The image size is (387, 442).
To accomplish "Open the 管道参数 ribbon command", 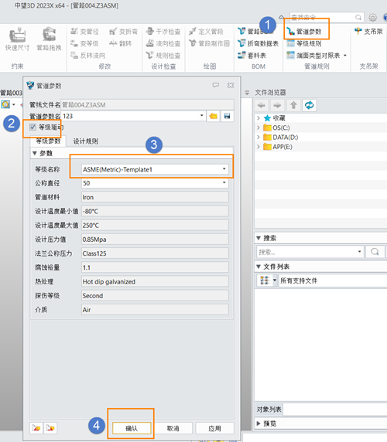I will pos(304,31).
